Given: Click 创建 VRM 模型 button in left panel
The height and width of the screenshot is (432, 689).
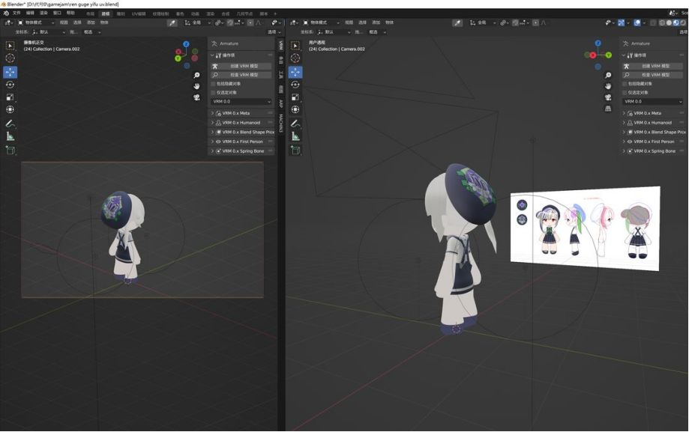Looking at the screenshot, I should click(x=244, y=66).
